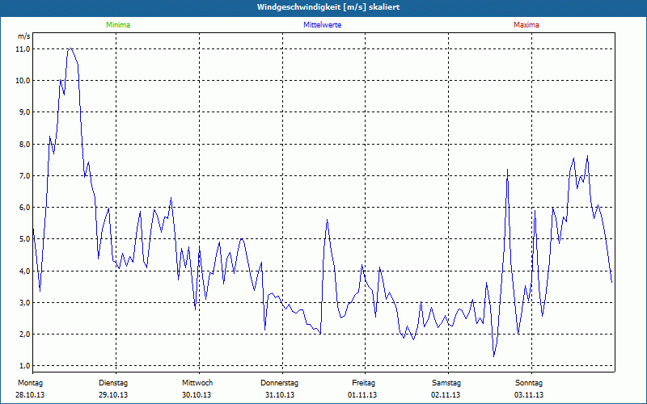Click the Dienstag day label
This screenshot has width=647, height=404.
pyautogui.click(x=113, y=383)
